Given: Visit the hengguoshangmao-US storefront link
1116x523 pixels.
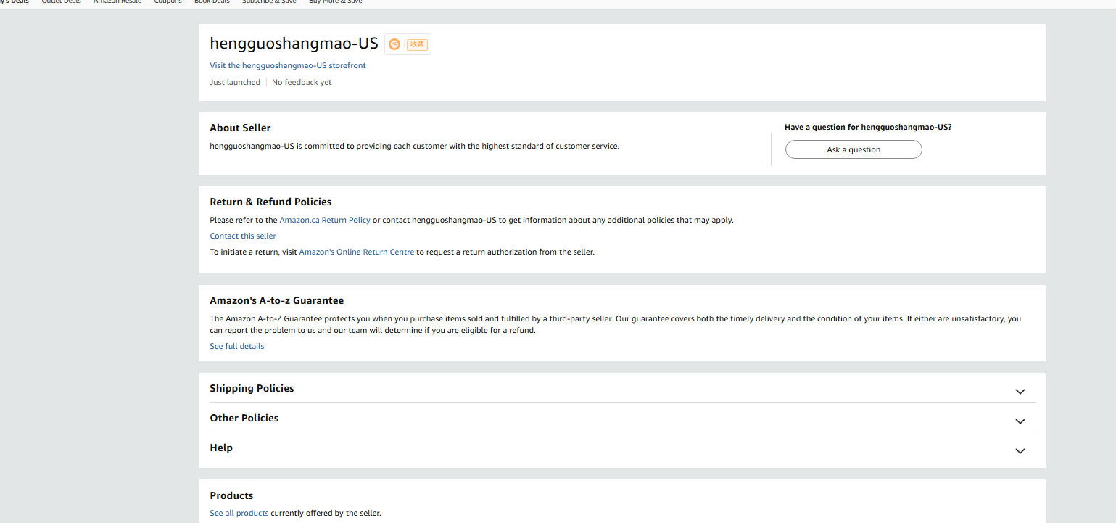Looking at the screenshot, I should pyautogui.click(x=288, y=65).
